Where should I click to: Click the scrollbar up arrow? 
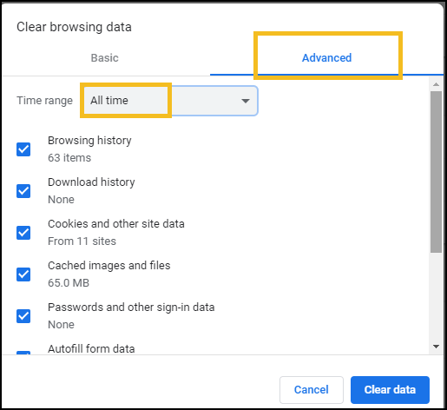436,84
